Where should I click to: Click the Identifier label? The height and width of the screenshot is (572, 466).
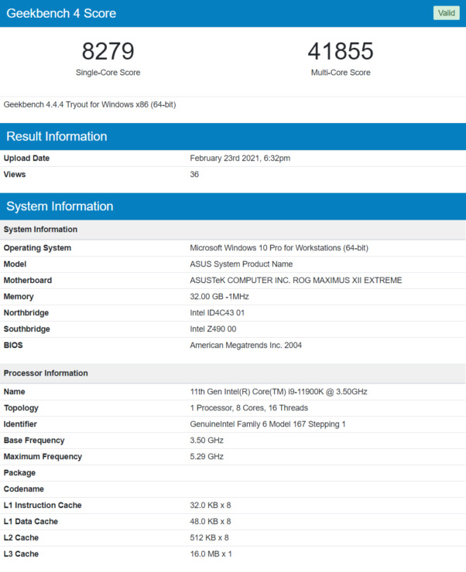[x=20, y=424]
